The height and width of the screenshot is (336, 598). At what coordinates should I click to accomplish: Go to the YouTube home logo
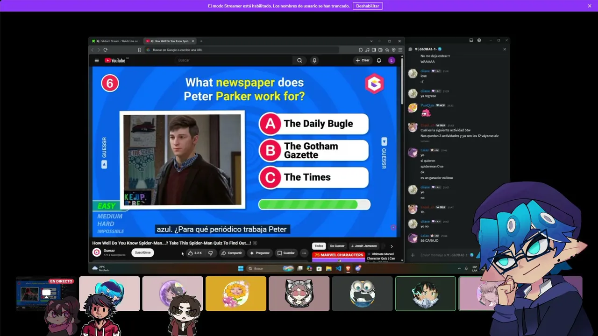coord(116,60)
